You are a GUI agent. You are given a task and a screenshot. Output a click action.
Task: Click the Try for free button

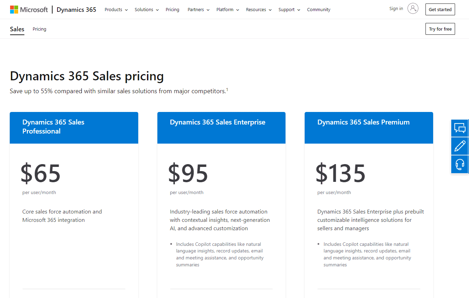[x=440, y=29]
